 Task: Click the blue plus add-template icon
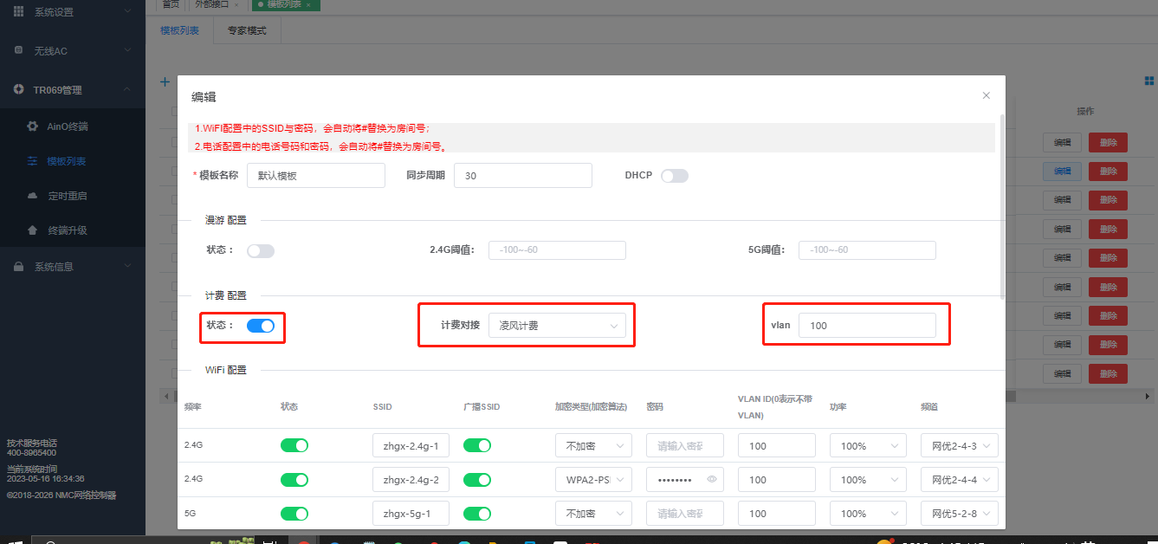point(165,82)
